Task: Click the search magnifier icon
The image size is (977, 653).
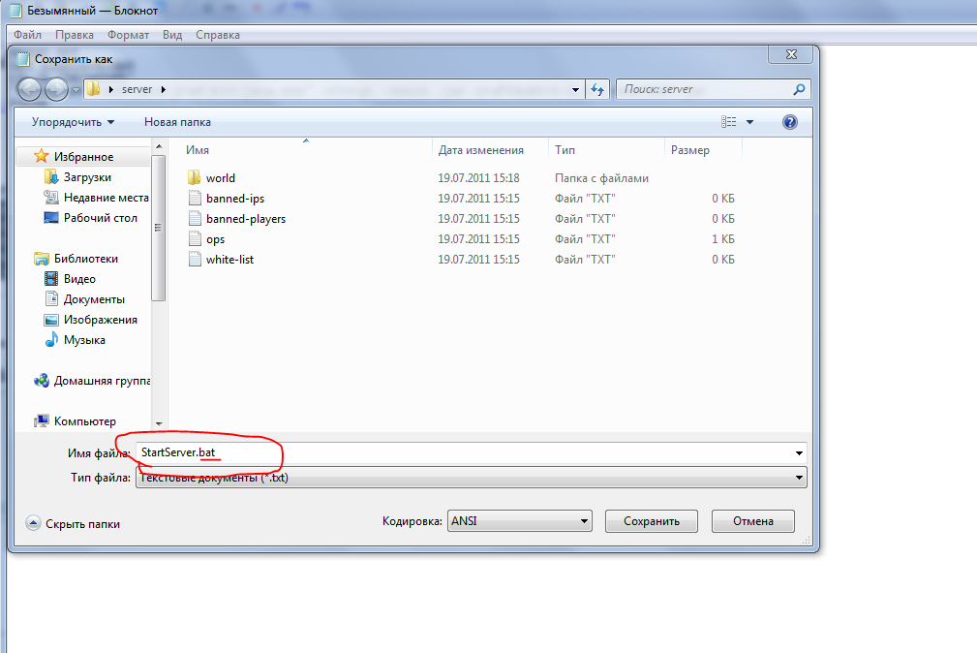Action: tap(799, 89)
